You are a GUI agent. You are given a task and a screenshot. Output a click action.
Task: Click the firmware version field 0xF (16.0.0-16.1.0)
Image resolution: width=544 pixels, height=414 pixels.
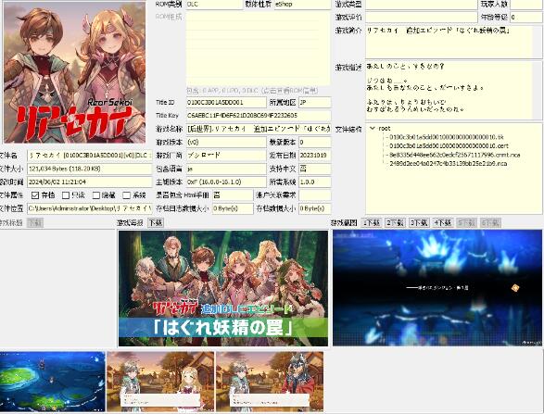point(226,182)
